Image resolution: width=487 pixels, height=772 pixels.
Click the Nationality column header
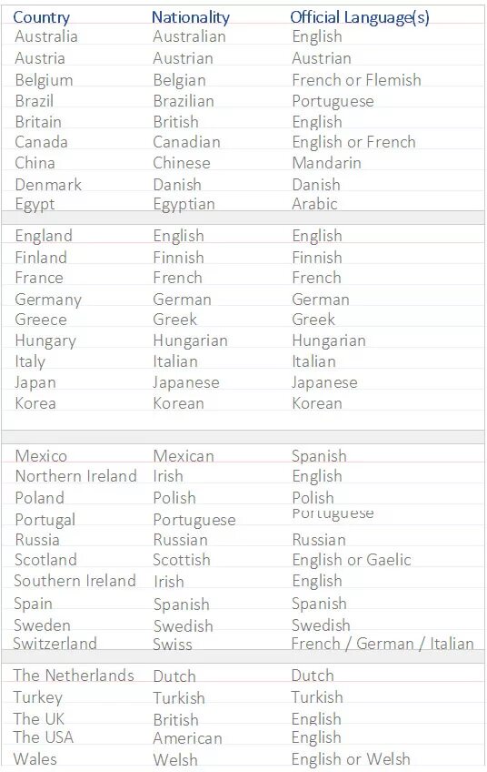point(191,17)
